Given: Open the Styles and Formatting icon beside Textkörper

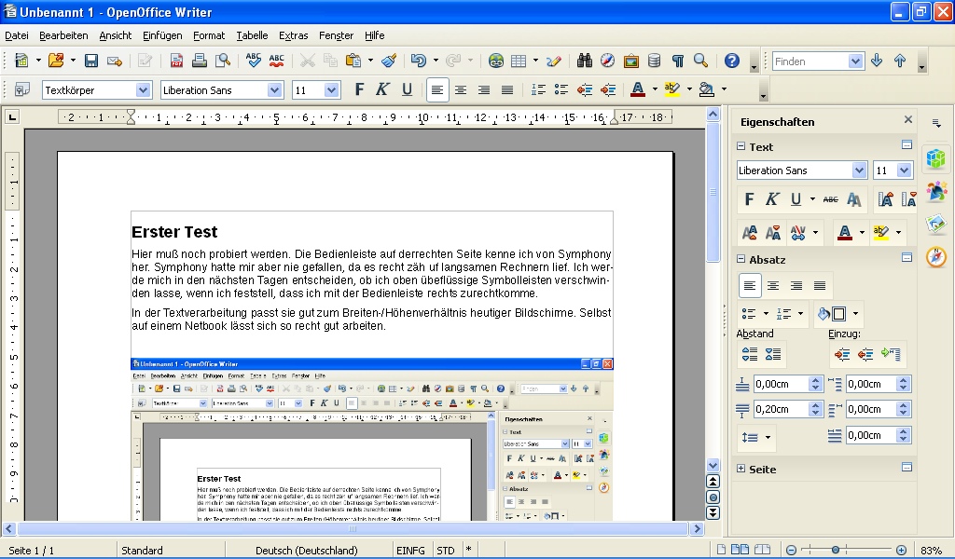Looking at the screenshot, I should (22, 90).
